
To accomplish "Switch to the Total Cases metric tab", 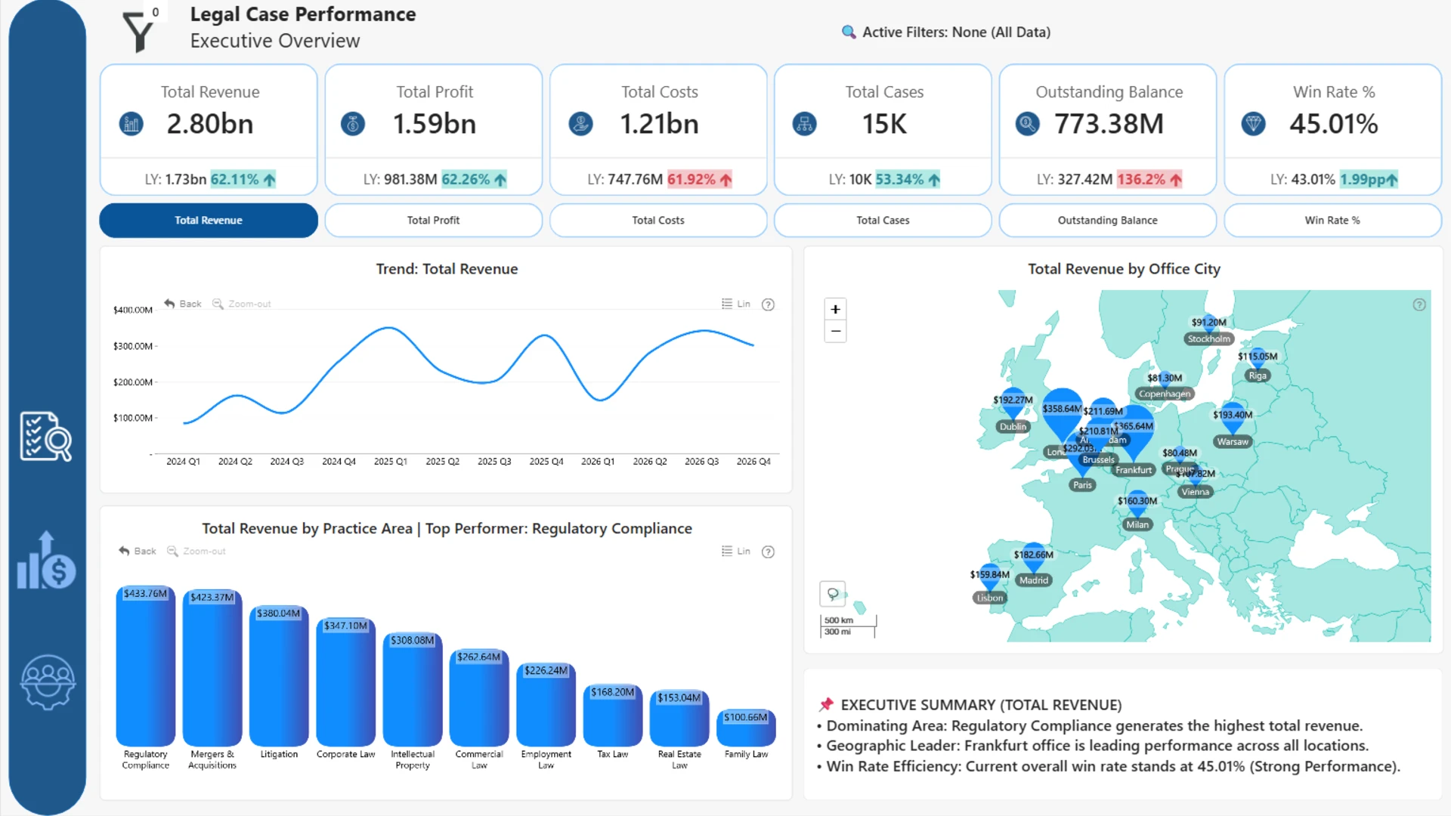I will click(x=883, y=220).
